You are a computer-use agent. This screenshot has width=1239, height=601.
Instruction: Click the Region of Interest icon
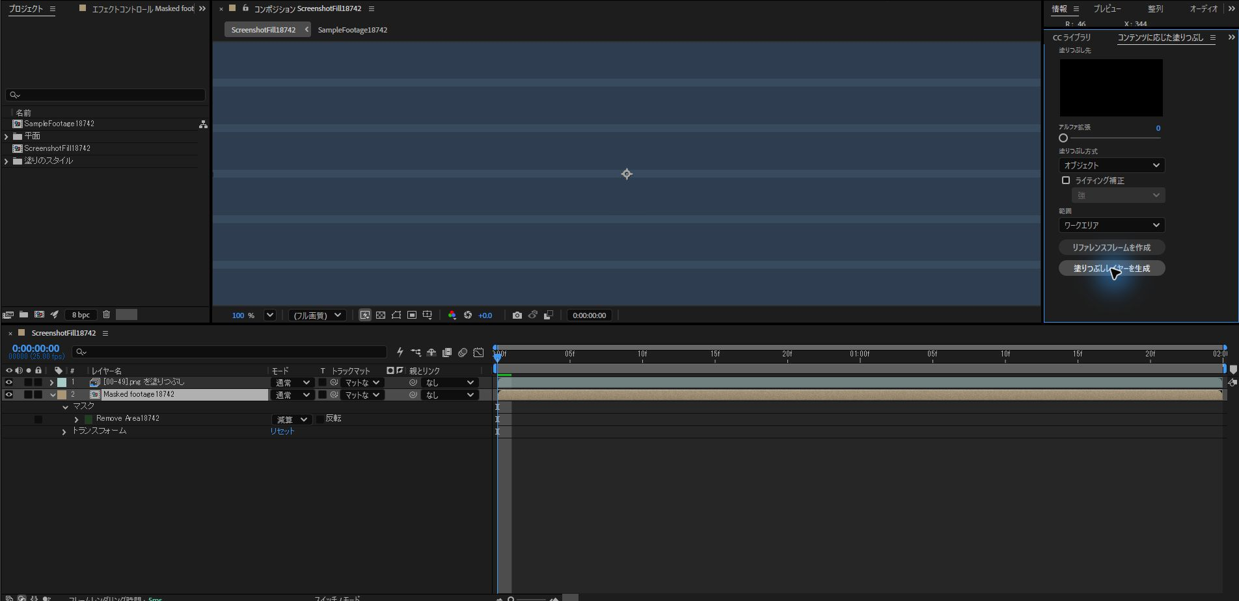[412, 315]
